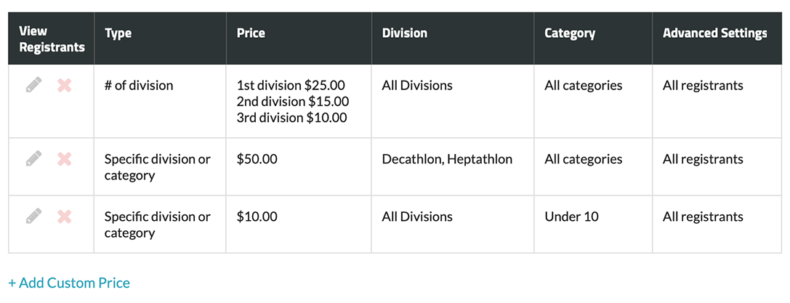
Task: Delete the Under 10 category price row
Action: tap(64, 216)
